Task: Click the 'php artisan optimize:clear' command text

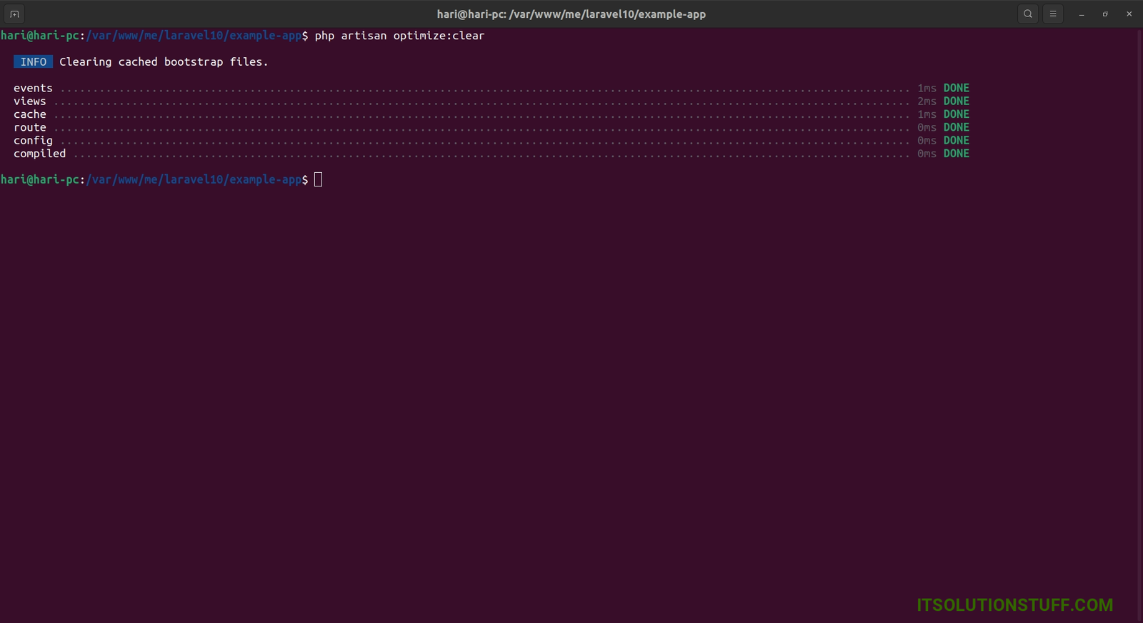Action: click(399, 36)
